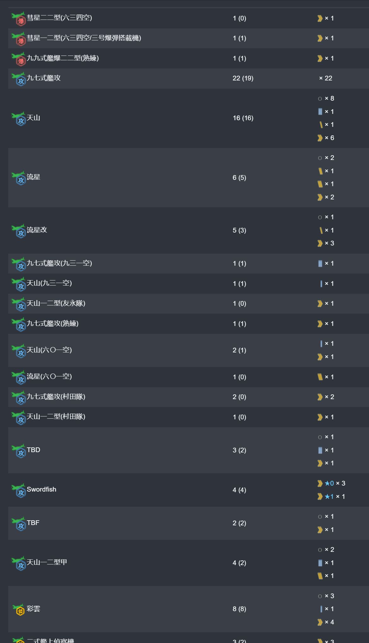Click the 彗星一二型(六三四空/三号爆弾搭載機) name
The height and width of the screenshot is (643, 369).
(x=84, y=38)
